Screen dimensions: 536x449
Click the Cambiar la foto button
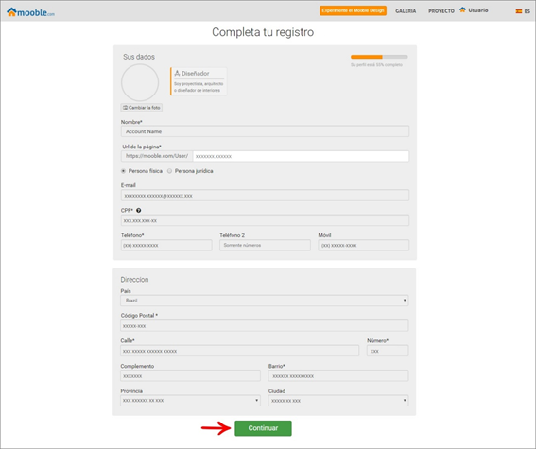(x=142, y=108)
